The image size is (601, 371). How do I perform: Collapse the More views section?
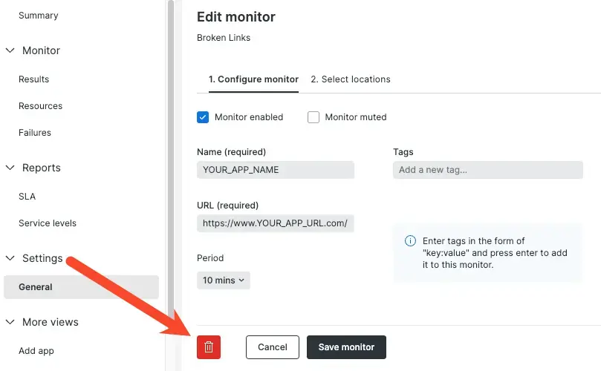point(10,322)
